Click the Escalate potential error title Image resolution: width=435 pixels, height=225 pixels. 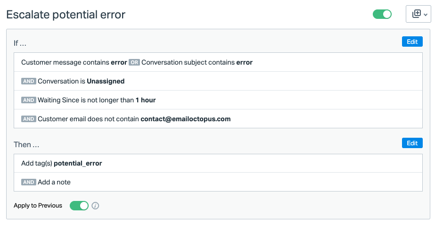click(x=66, y=15)
